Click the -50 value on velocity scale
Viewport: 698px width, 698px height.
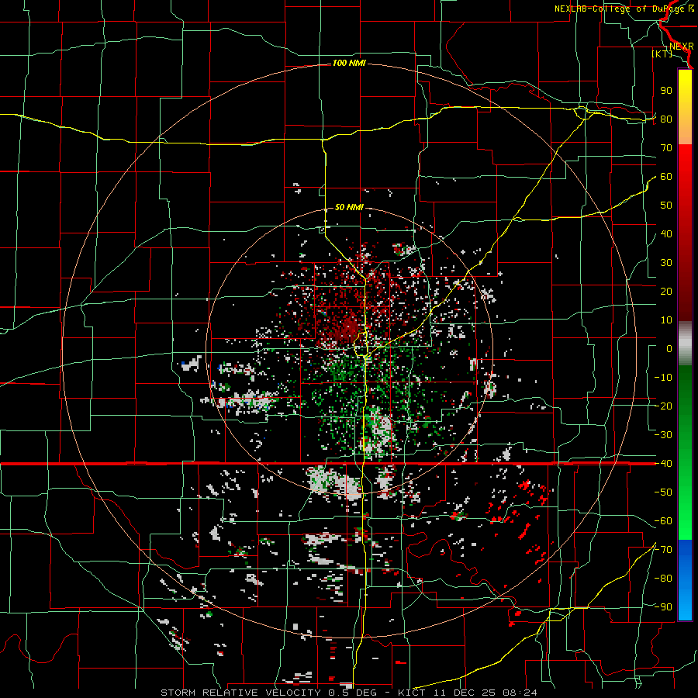click(x=663, y=492)
